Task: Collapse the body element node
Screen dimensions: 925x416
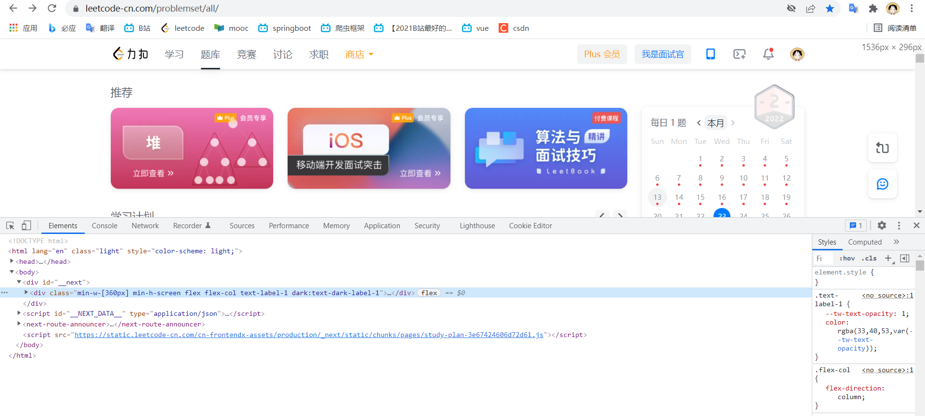Action: (12, 272)
